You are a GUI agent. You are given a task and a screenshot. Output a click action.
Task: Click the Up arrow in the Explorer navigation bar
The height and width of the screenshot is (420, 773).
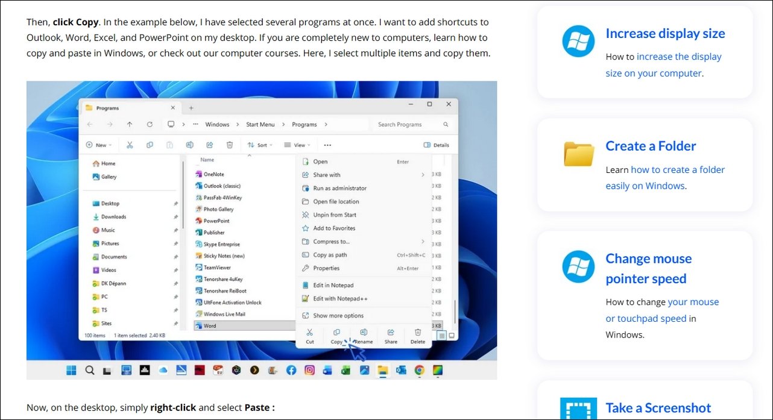tap(130, 124)
